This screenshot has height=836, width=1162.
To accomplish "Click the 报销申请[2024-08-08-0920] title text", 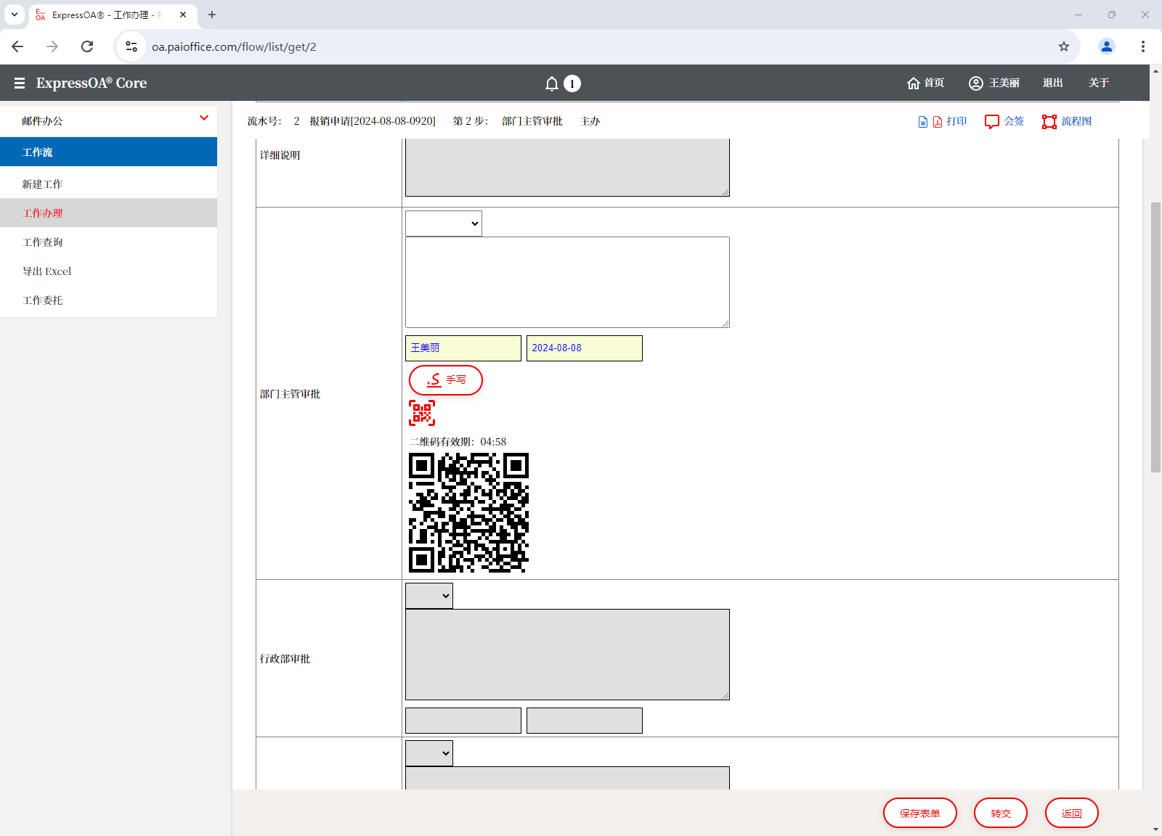I will (373, 121).
